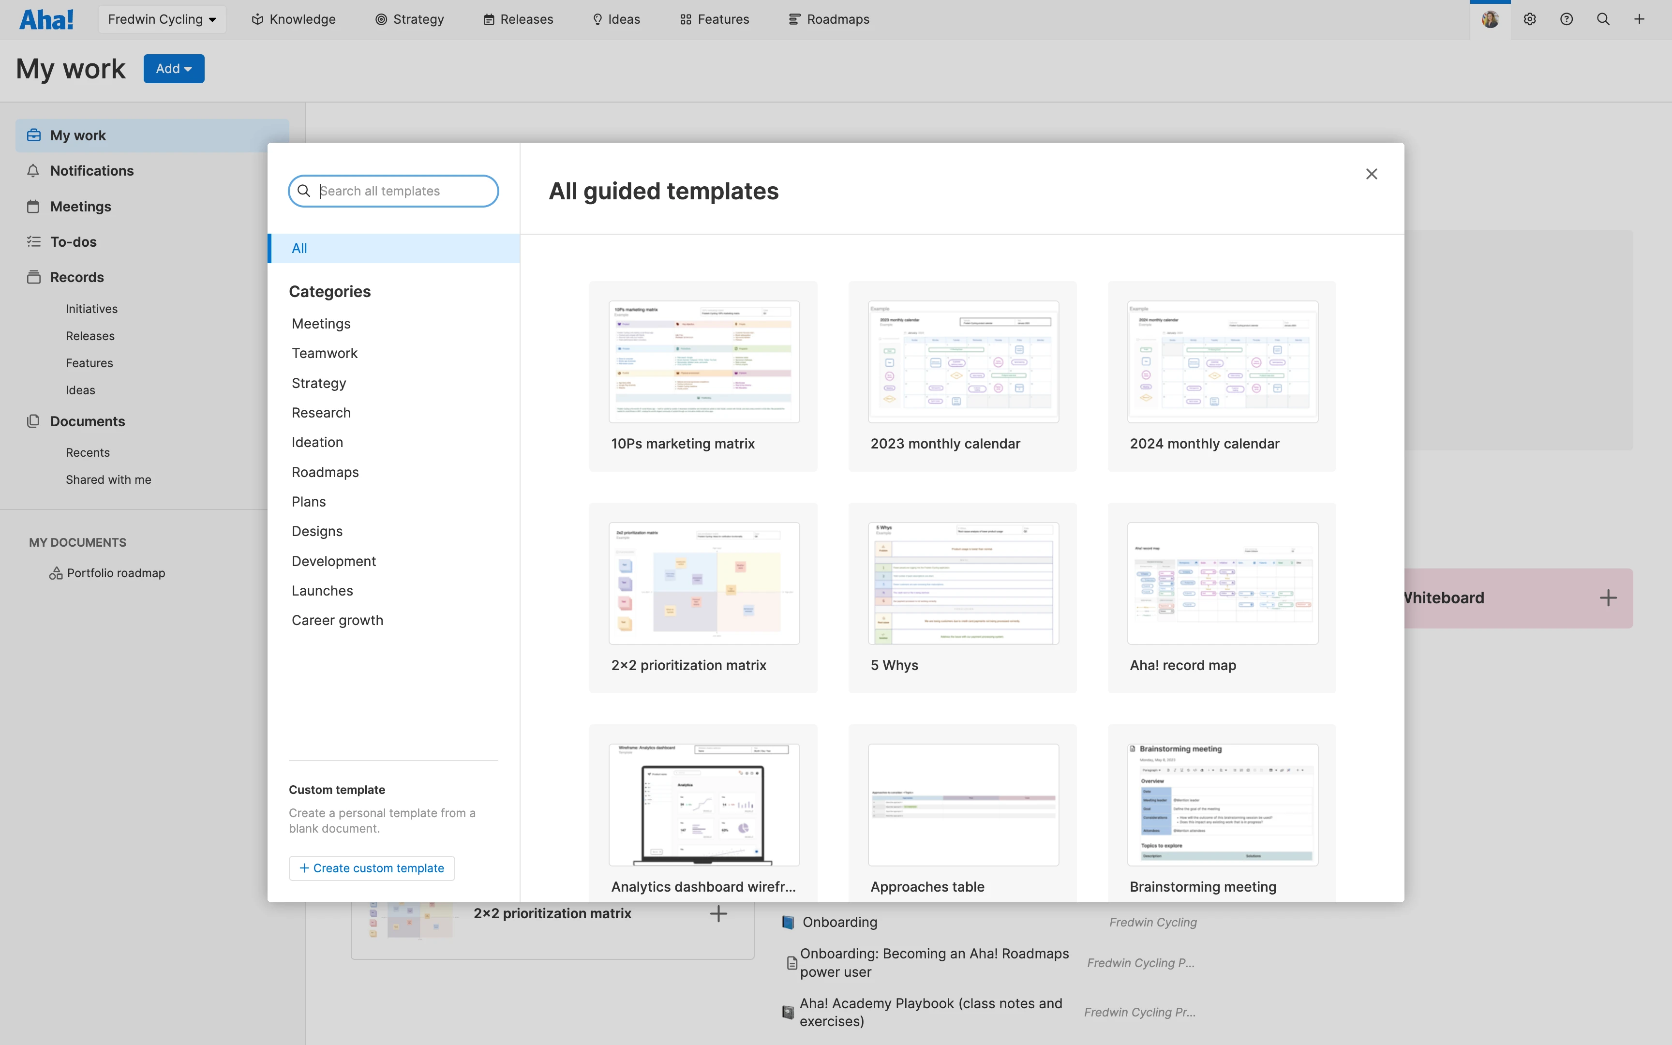The width and height of the screenshot is (1672, 1045).
Task: Click plus next to 2×2 prioritization matrix
Action: pyautogui.click(x=718, y=914)
